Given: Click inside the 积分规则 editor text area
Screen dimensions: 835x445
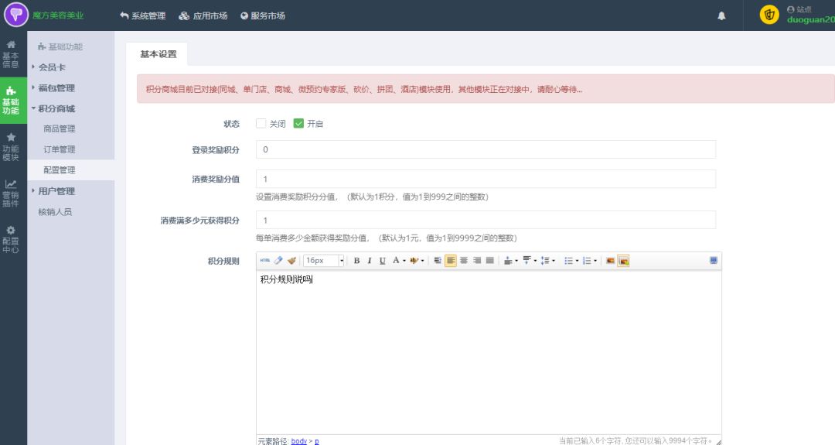Looking at the screenshot, I should pyautogui.click(x=489, y=353).
